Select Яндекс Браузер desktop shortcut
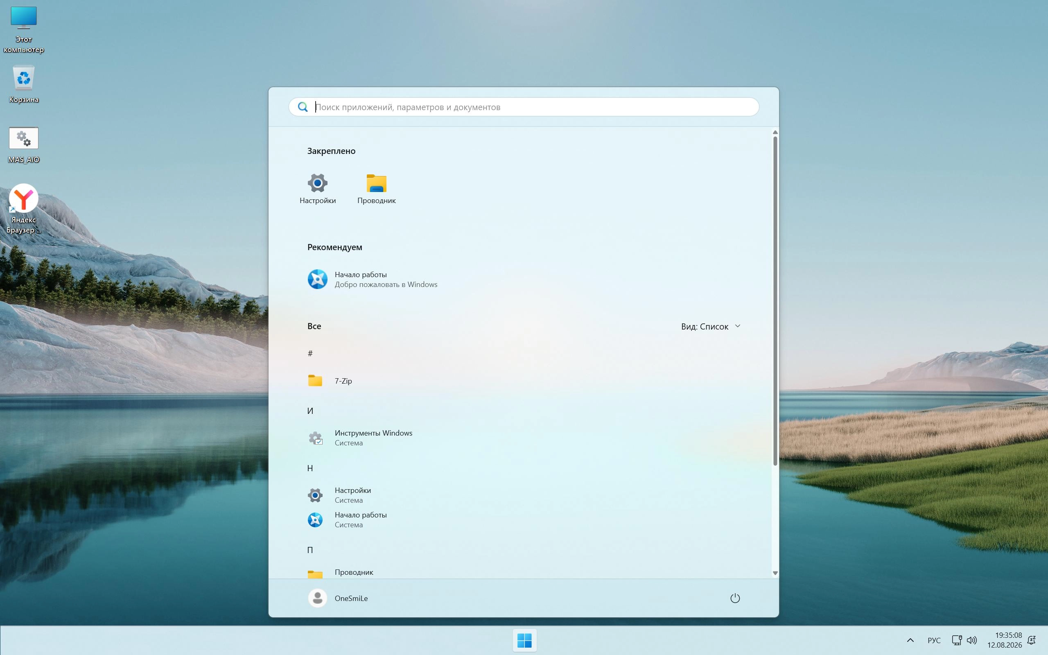The image size is (1048, 655). coord(23,209)
